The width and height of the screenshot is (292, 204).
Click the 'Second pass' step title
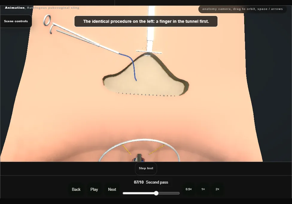pos(157,182)
